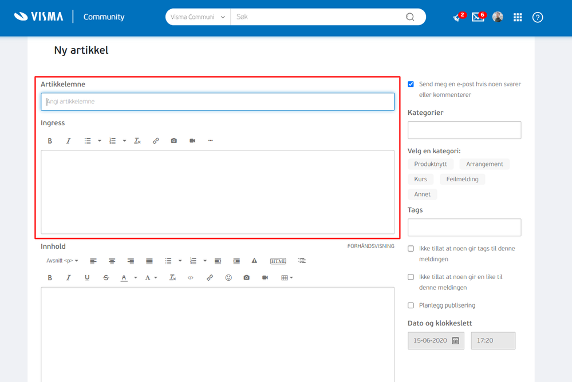The height and width of the screenshot is (382, 572).
Task: Click the last icon in top Innhold toolbar row
Action: click(x=302, y=261)
